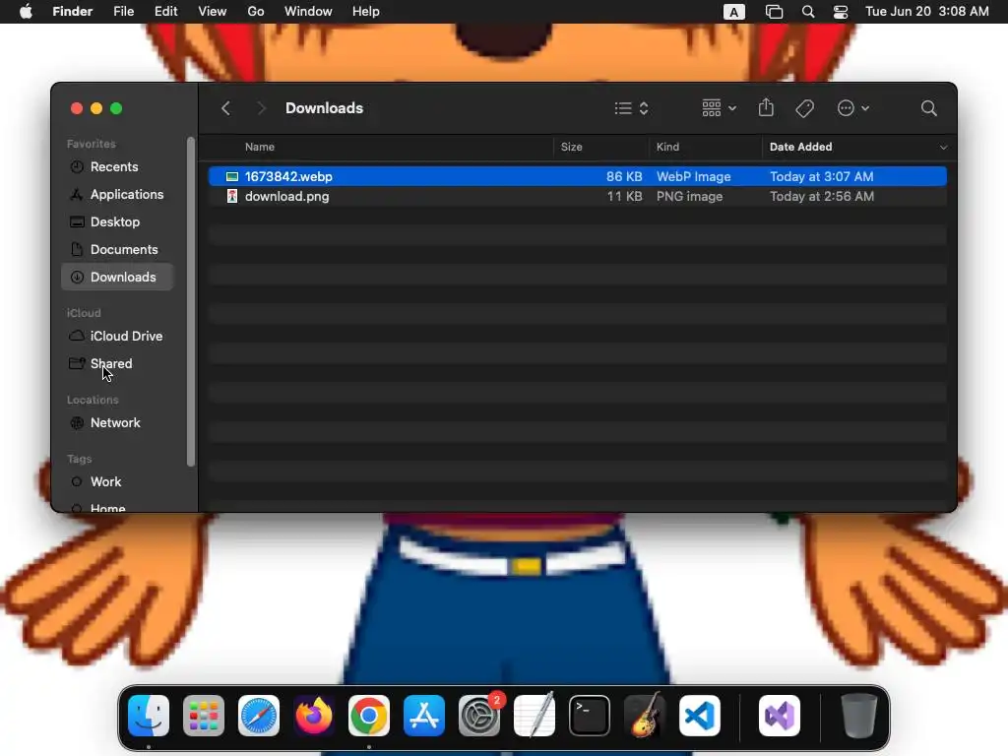Open GarageBand from the Dock

click(645, 715)
